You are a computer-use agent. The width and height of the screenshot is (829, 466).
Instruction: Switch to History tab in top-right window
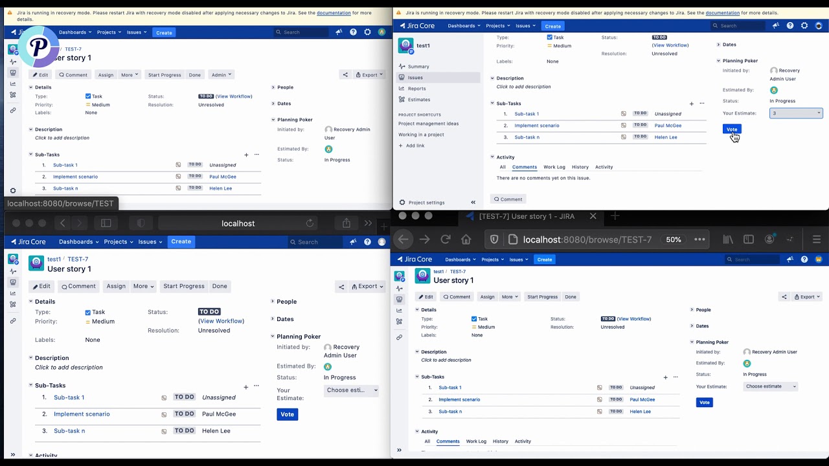point(580,167)
